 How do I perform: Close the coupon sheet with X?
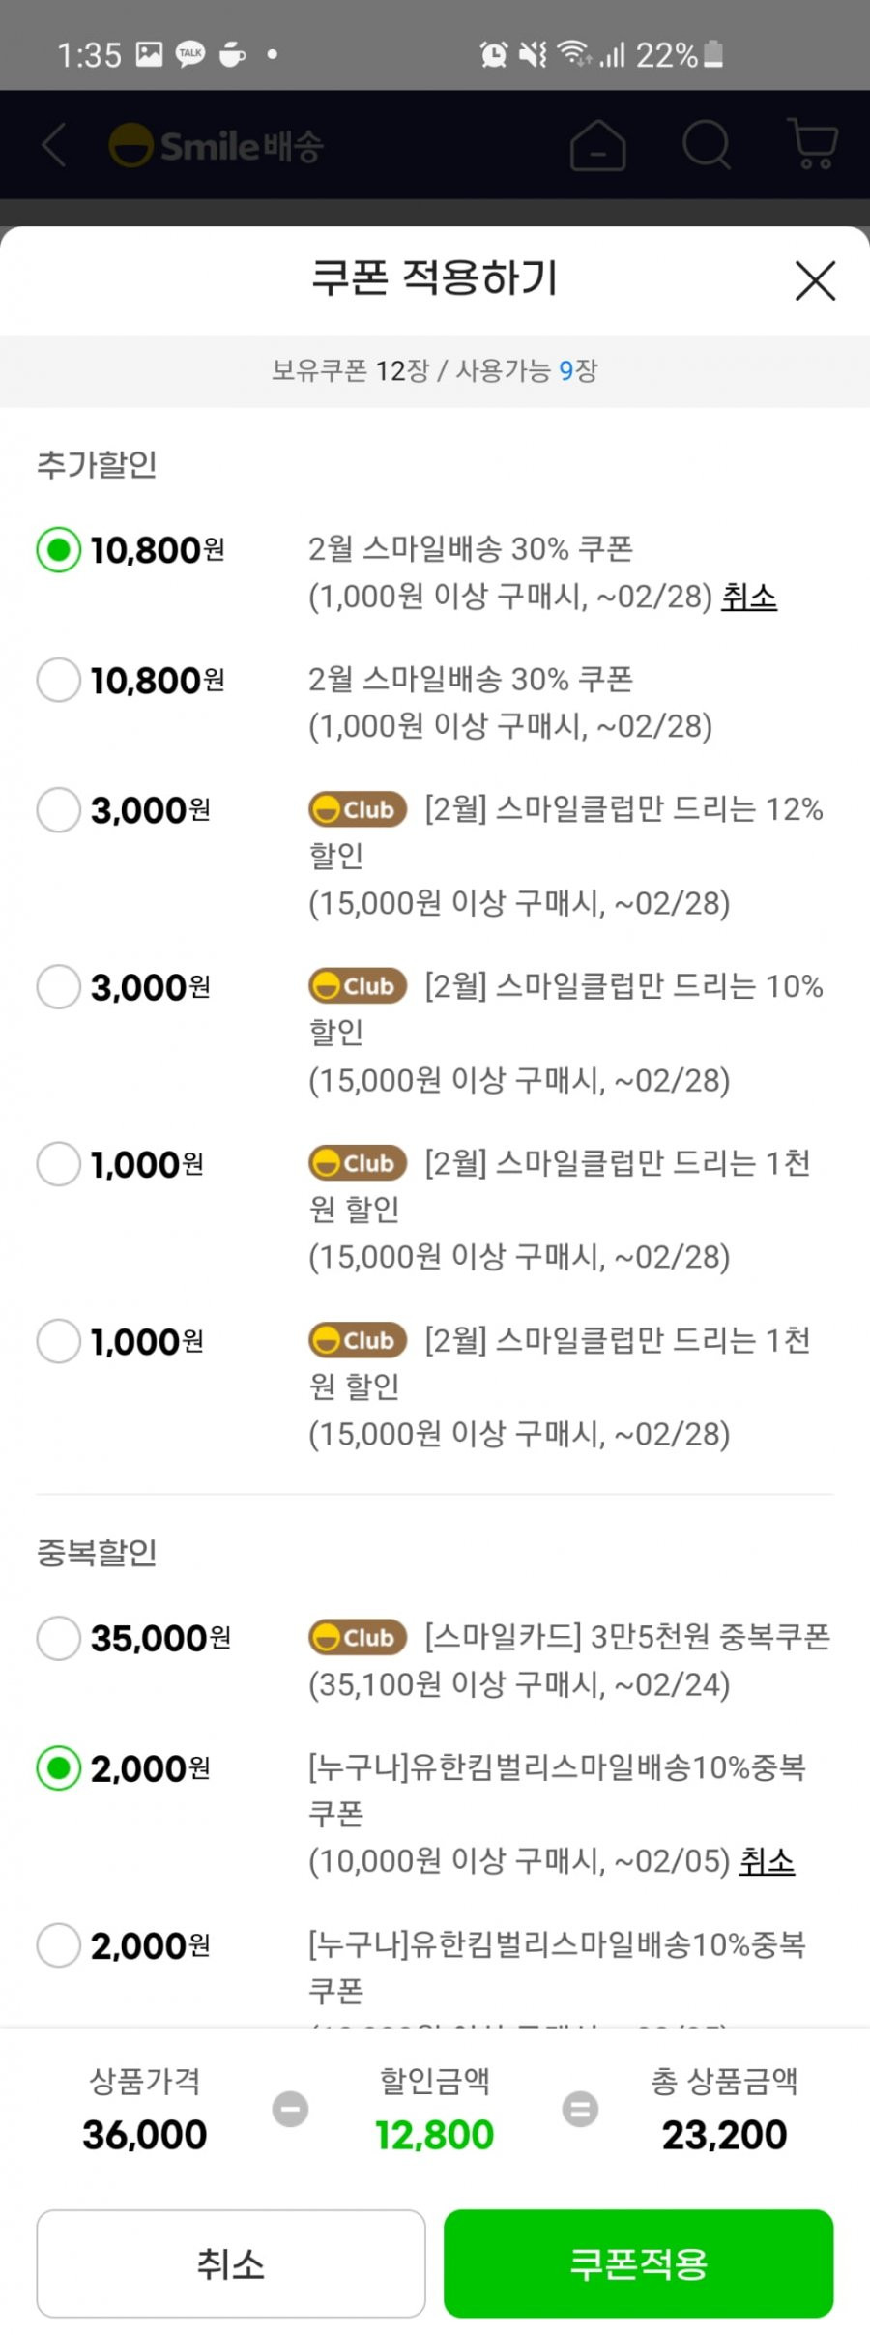coord(815,280)
